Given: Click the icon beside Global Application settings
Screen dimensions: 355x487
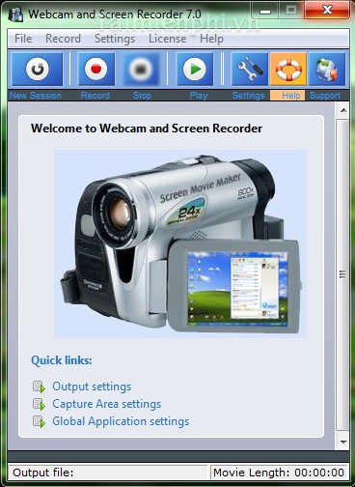Looking at the screenshot, I should [x=40, y=421].
